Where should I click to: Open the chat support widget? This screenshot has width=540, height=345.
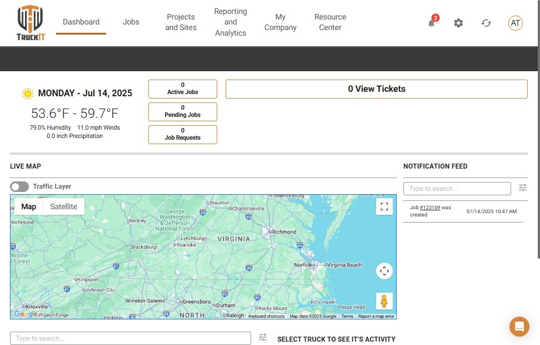tap(519, 327)
